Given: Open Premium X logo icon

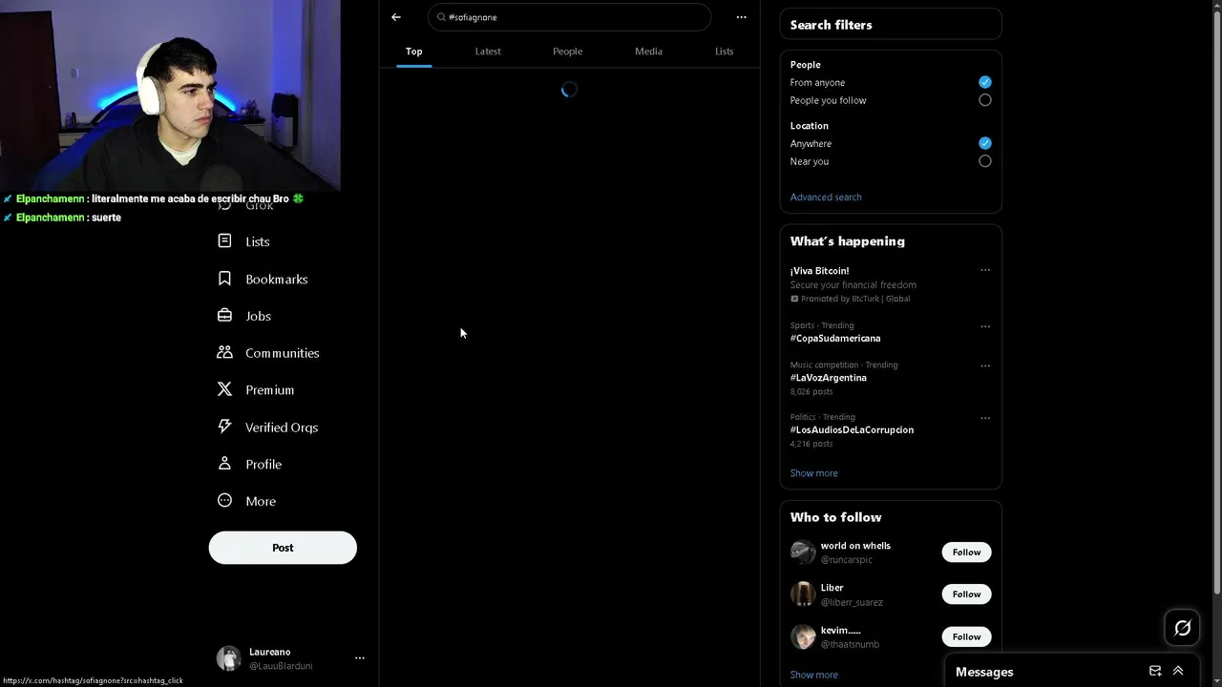Looking at the screenshot, I should 224,389.
